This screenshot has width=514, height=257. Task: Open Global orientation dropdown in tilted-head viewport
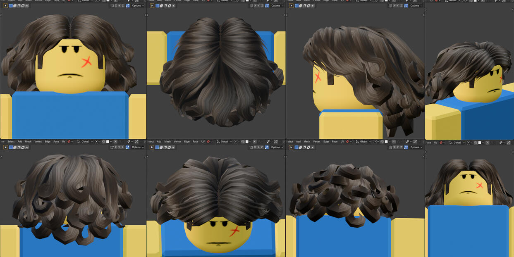tap(225, 142)
